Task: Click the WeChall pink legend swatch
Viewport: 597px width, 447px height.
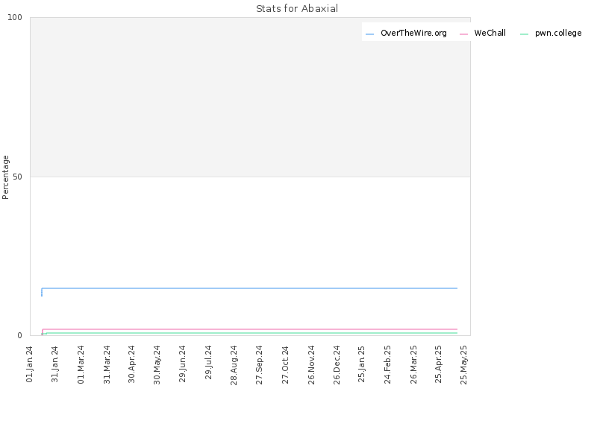Action: pyautogui.click(x=463, y=34)
